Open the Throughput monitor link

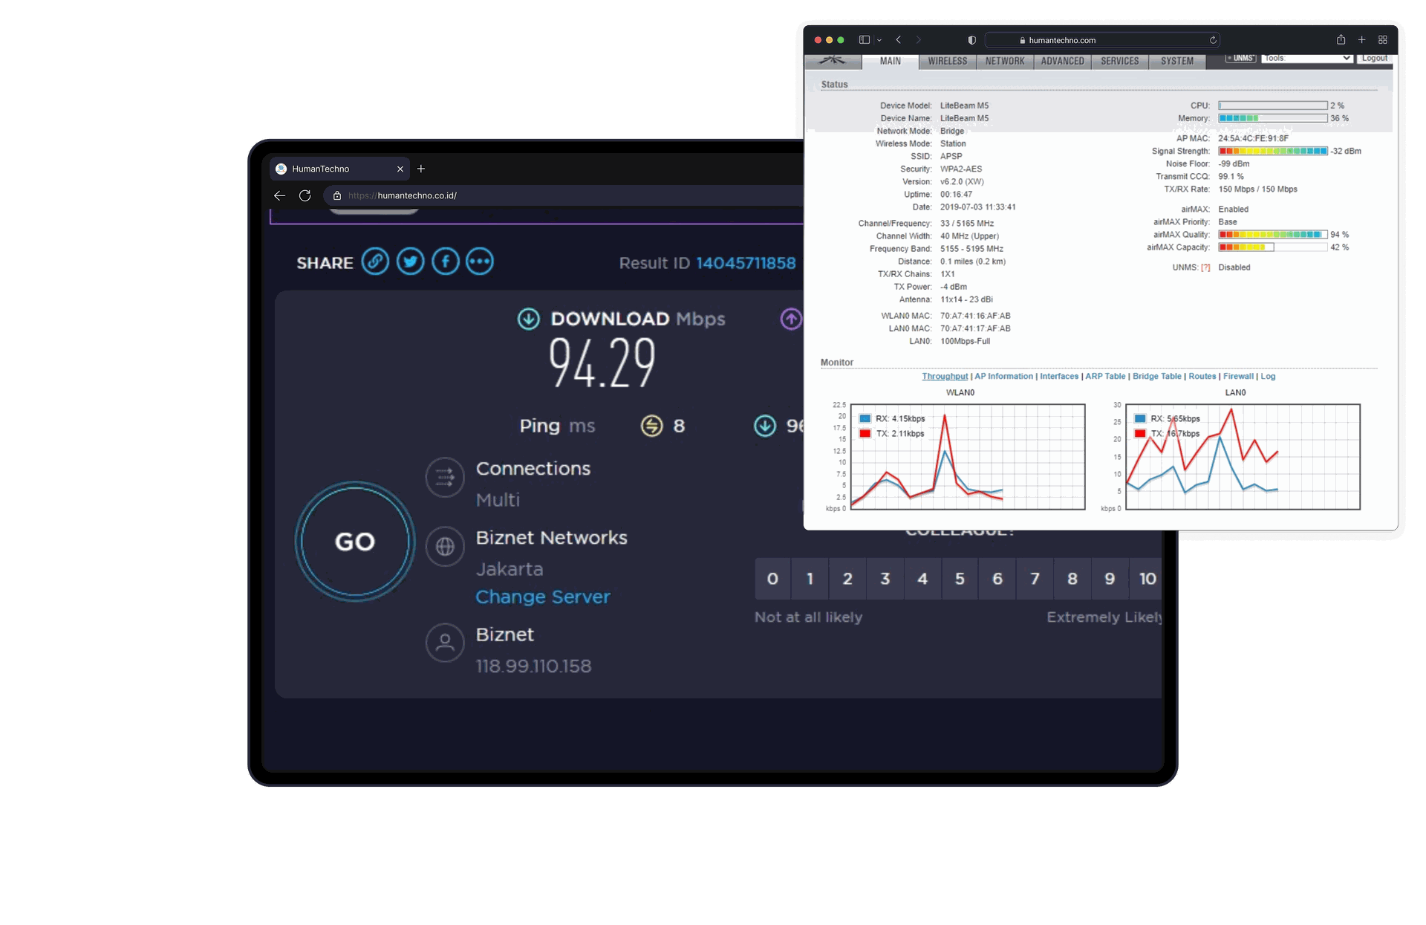(945, 376)
